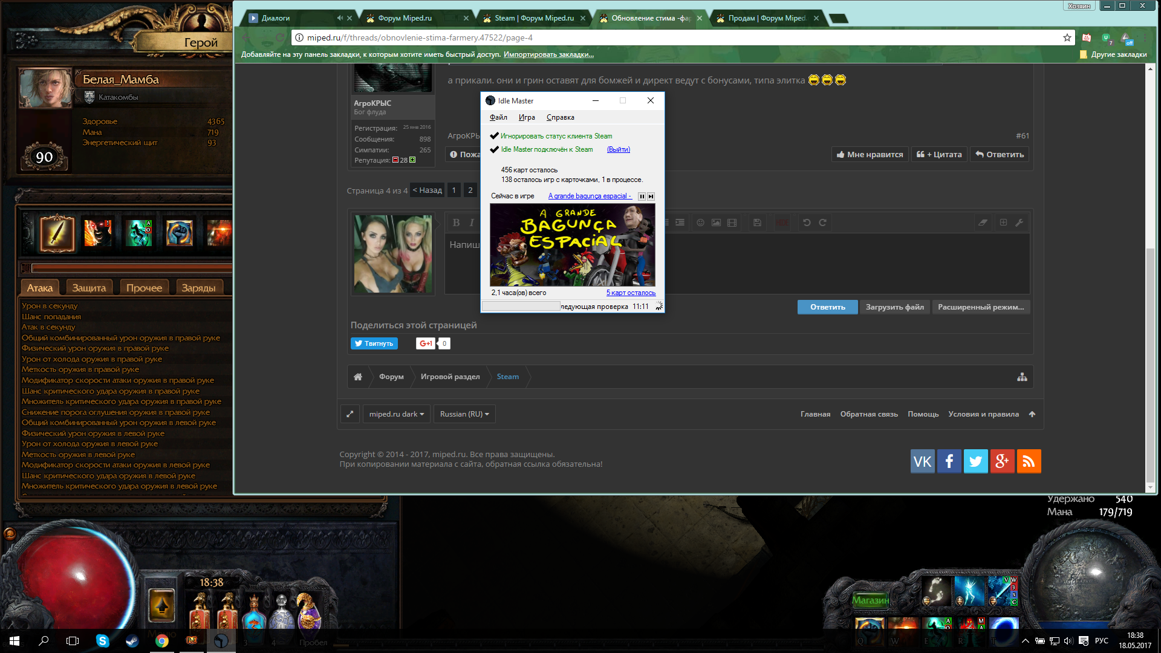The image size is (1161, 653).
Task: Select the Защита tab in character panel
Action: click(x=89, y=288)
